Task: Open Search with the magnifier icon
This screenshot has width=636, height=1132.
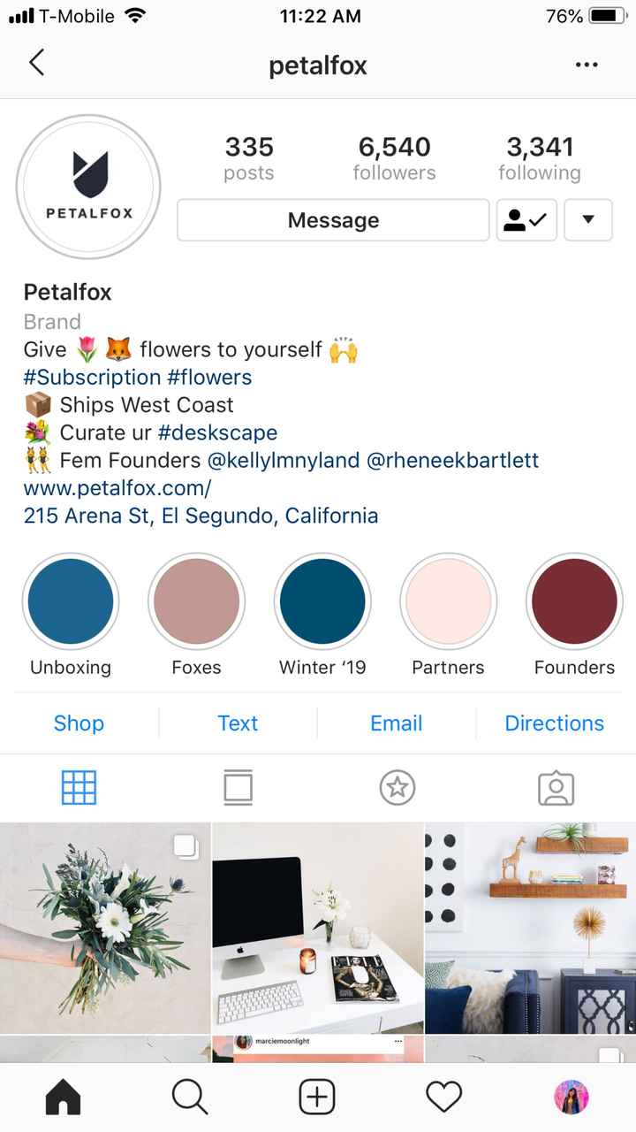Action: click(x=189, y=1098)
